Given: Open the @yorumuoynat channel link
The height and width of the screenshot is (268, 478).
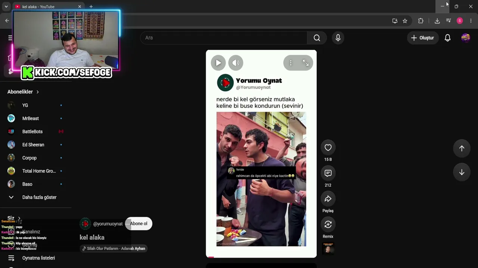Looking at the screenshot, I should [108, 224].
